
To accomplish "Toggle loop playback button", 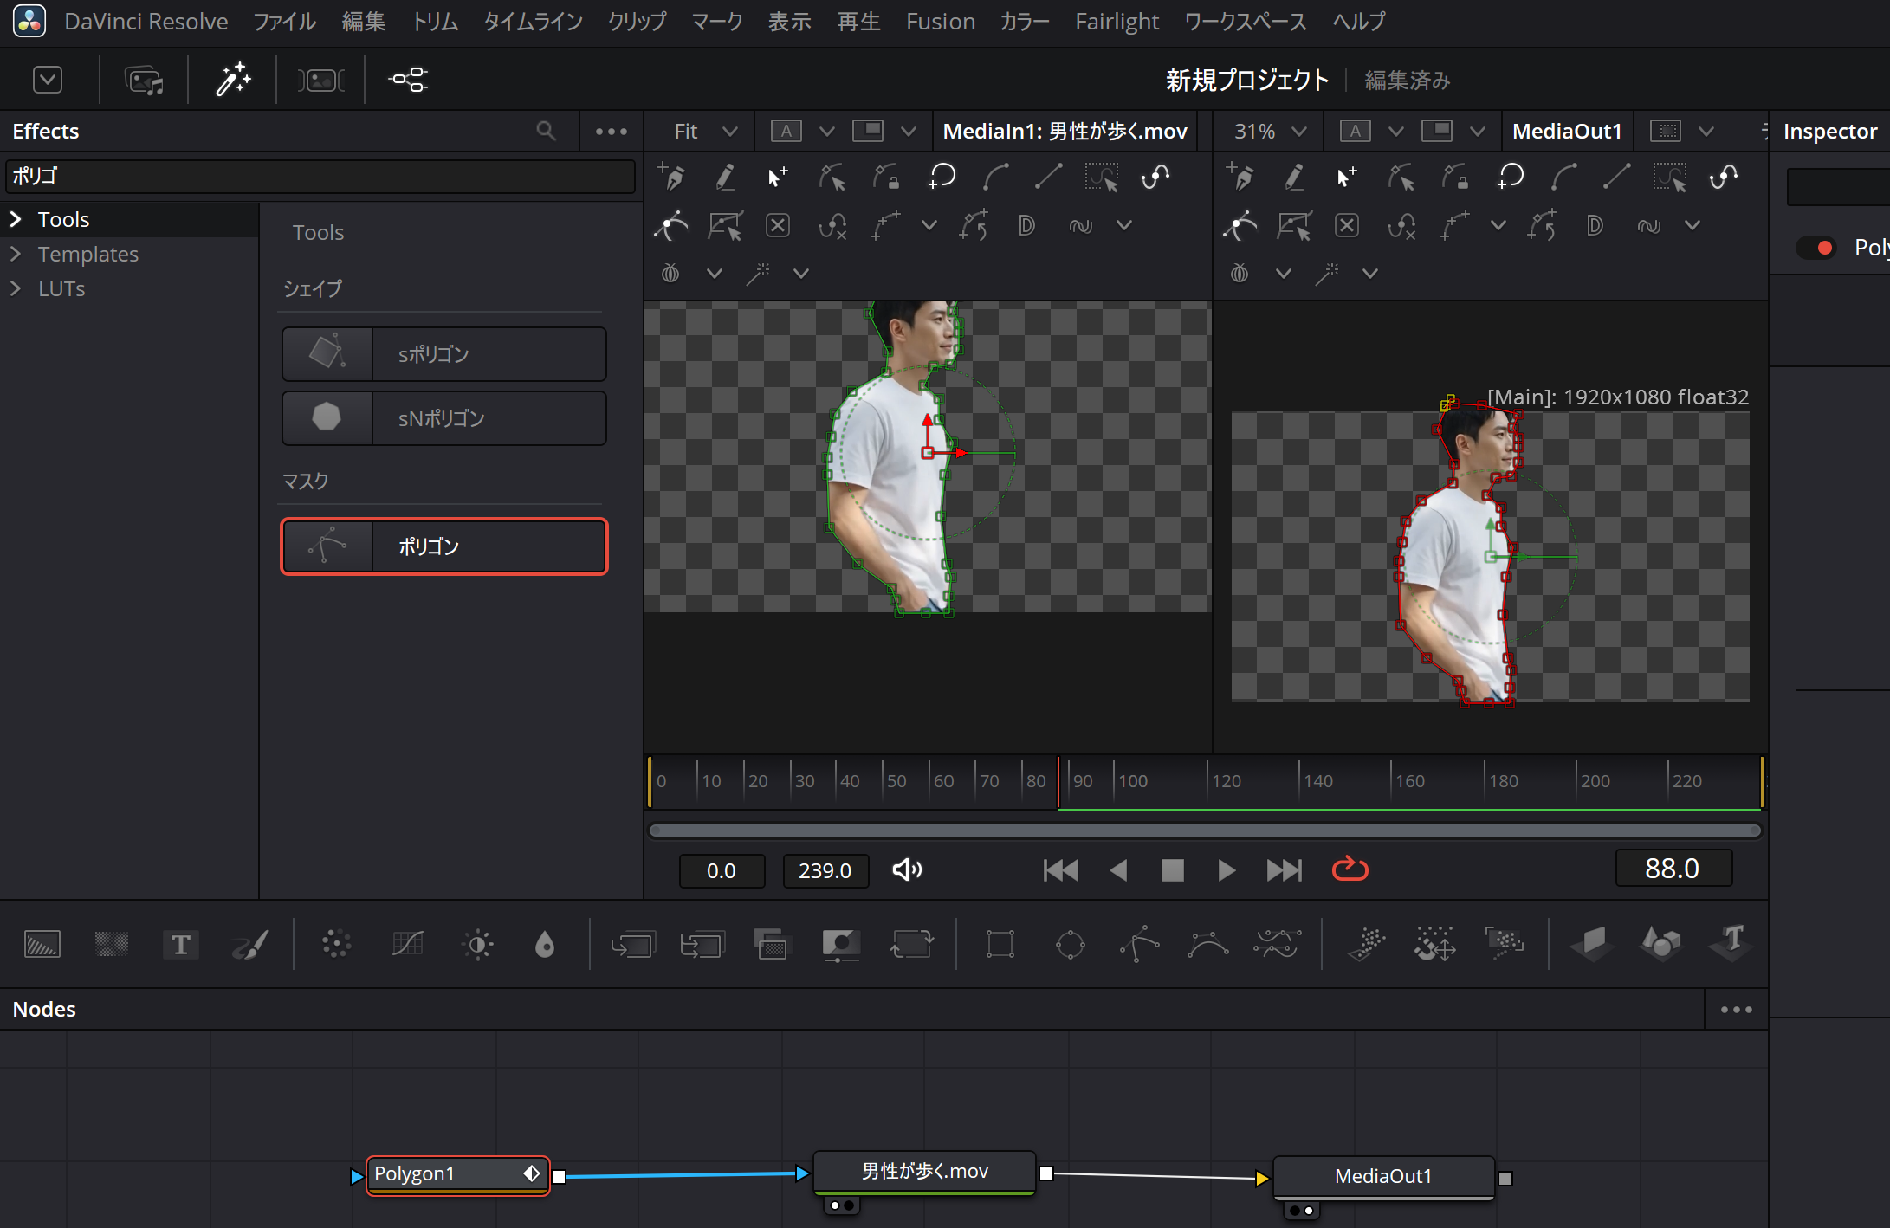I will 1350,869.
